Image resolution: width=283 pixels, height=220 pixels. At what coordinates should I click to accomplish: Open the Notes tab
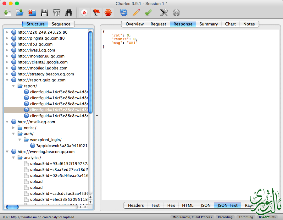(249, 24)
